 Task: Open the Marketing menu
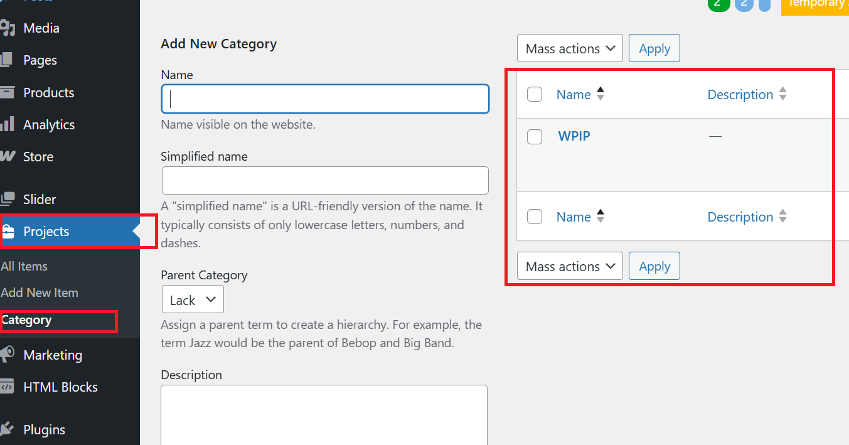[53, 355]
